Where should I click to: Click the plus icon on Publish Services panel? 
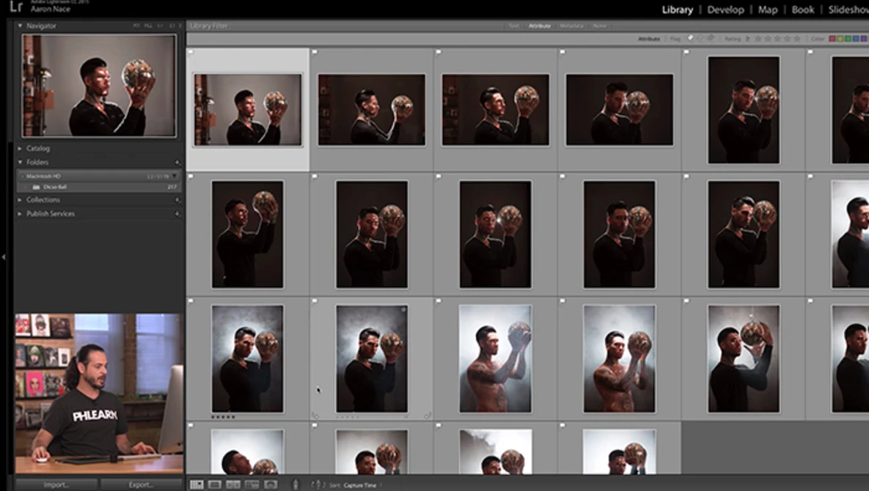point(177,214)
